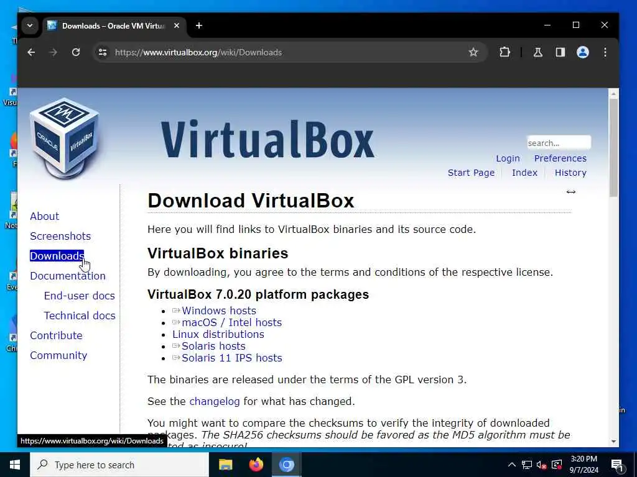This screenshot has width=637, height=477.
Task: Toggle the browser side panel icon
Action: click(560, 52)
